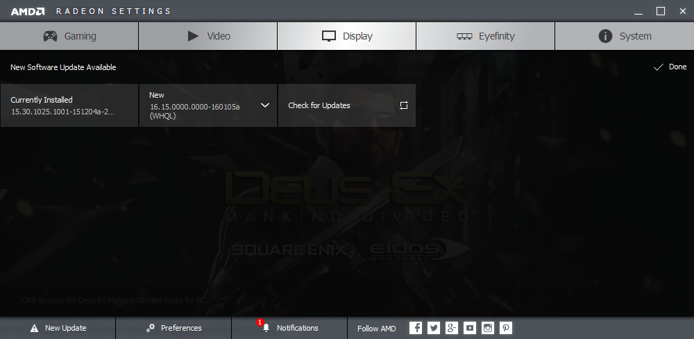
Task: Open AMD Instagram icon
Action: coord(488,328)
